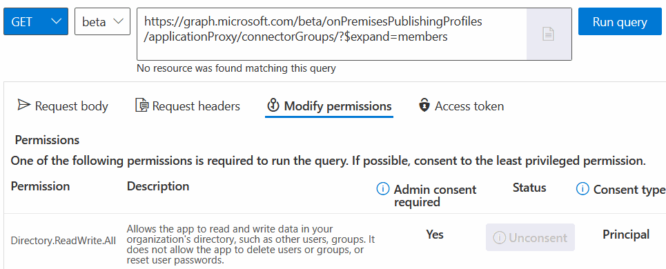Click the page icon inside the URL box
Screen dimensions: 666x269
[549, 34]
